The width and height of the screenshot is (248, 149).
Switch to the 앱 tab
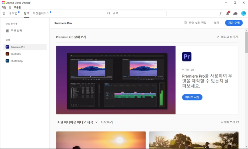click(4, 13)
